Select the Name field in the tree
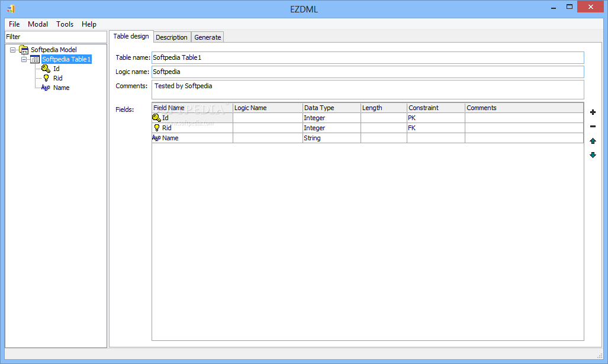This screenshot has height=364, width=608. pyautogui.click(x=61, y=88)
